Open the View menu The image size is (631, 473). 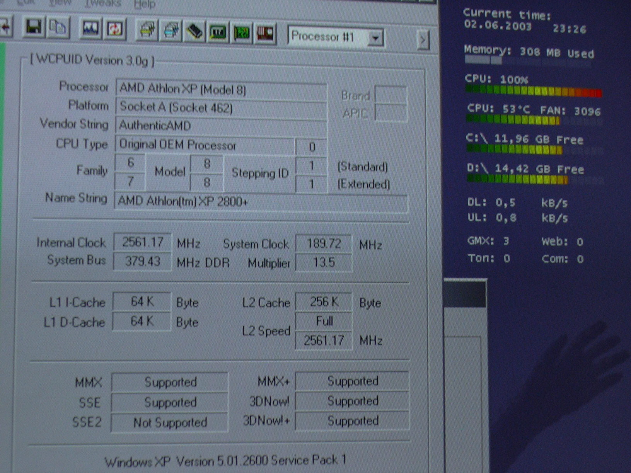[60, 3]
